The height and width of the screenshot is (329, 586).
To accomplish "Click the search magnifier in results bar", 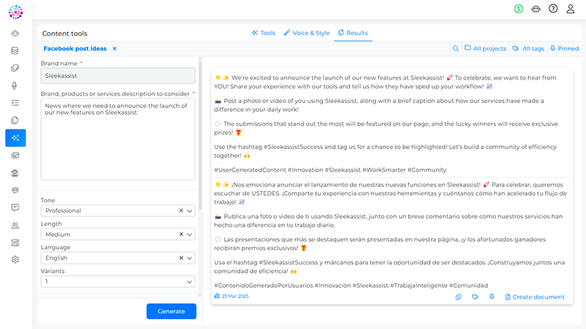I will click(456, 48).
